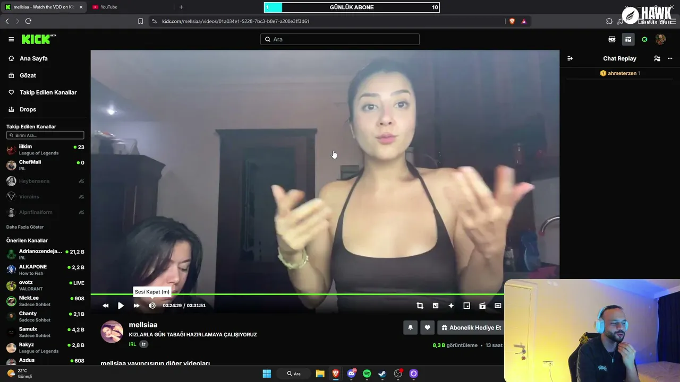Open Spotify from the taskbar
Viewport: 680px width, 382px height.
[367, 374]
